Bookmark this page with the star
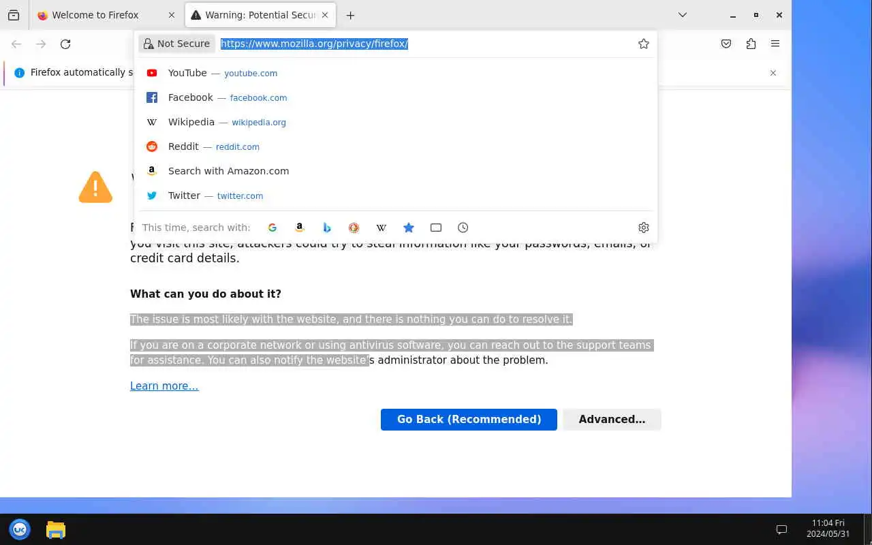872x545 pixels. point(644,44)
